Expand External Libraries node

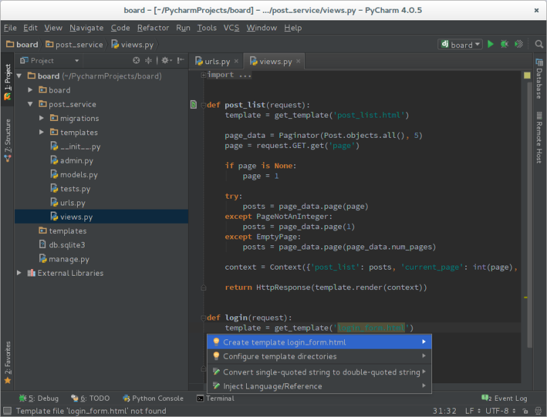pos(19,272)
